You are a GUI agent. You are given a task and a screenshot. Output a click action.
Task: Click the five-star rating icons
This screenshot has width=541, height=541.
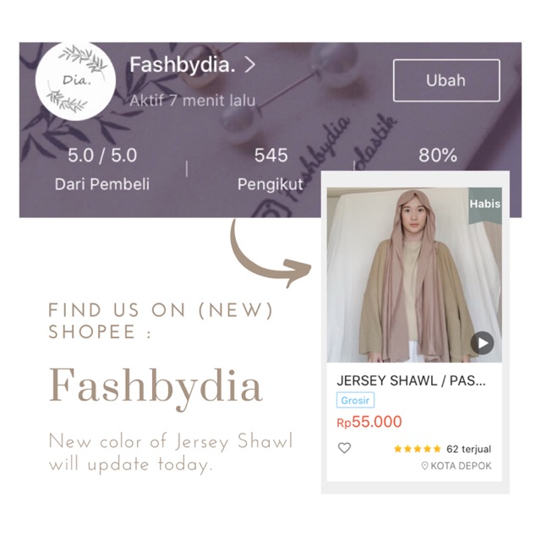[x=418, y=449]
